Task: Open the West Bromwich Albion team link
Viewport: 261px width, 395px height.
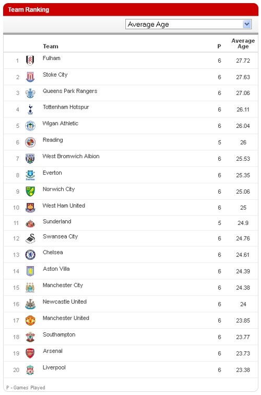Action: (71, 156)
